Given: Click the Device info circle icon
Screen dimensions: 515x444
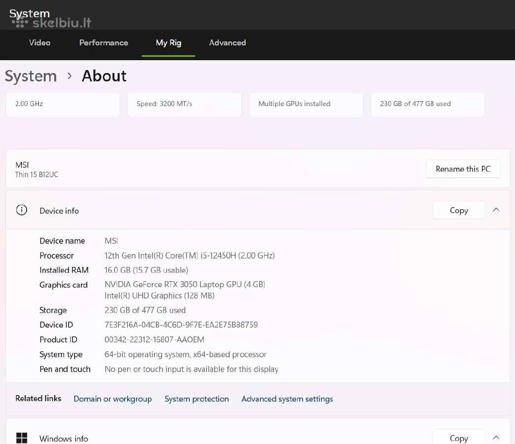Looking at the screenshot, I should click(22, 210).
